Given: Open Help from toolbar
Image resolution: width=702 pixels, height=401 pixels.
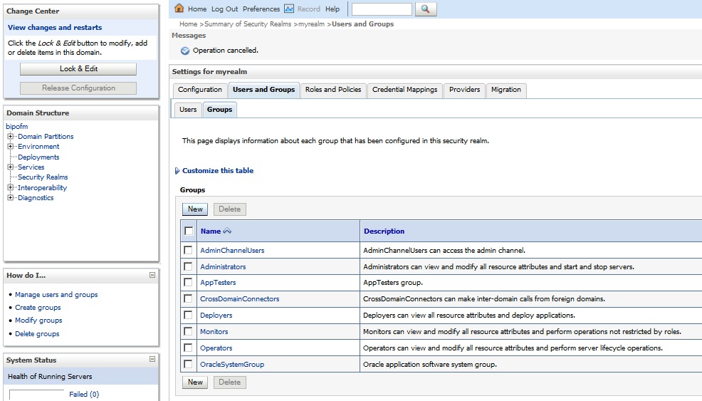Looking at the screenshot, I should point(332,9).
